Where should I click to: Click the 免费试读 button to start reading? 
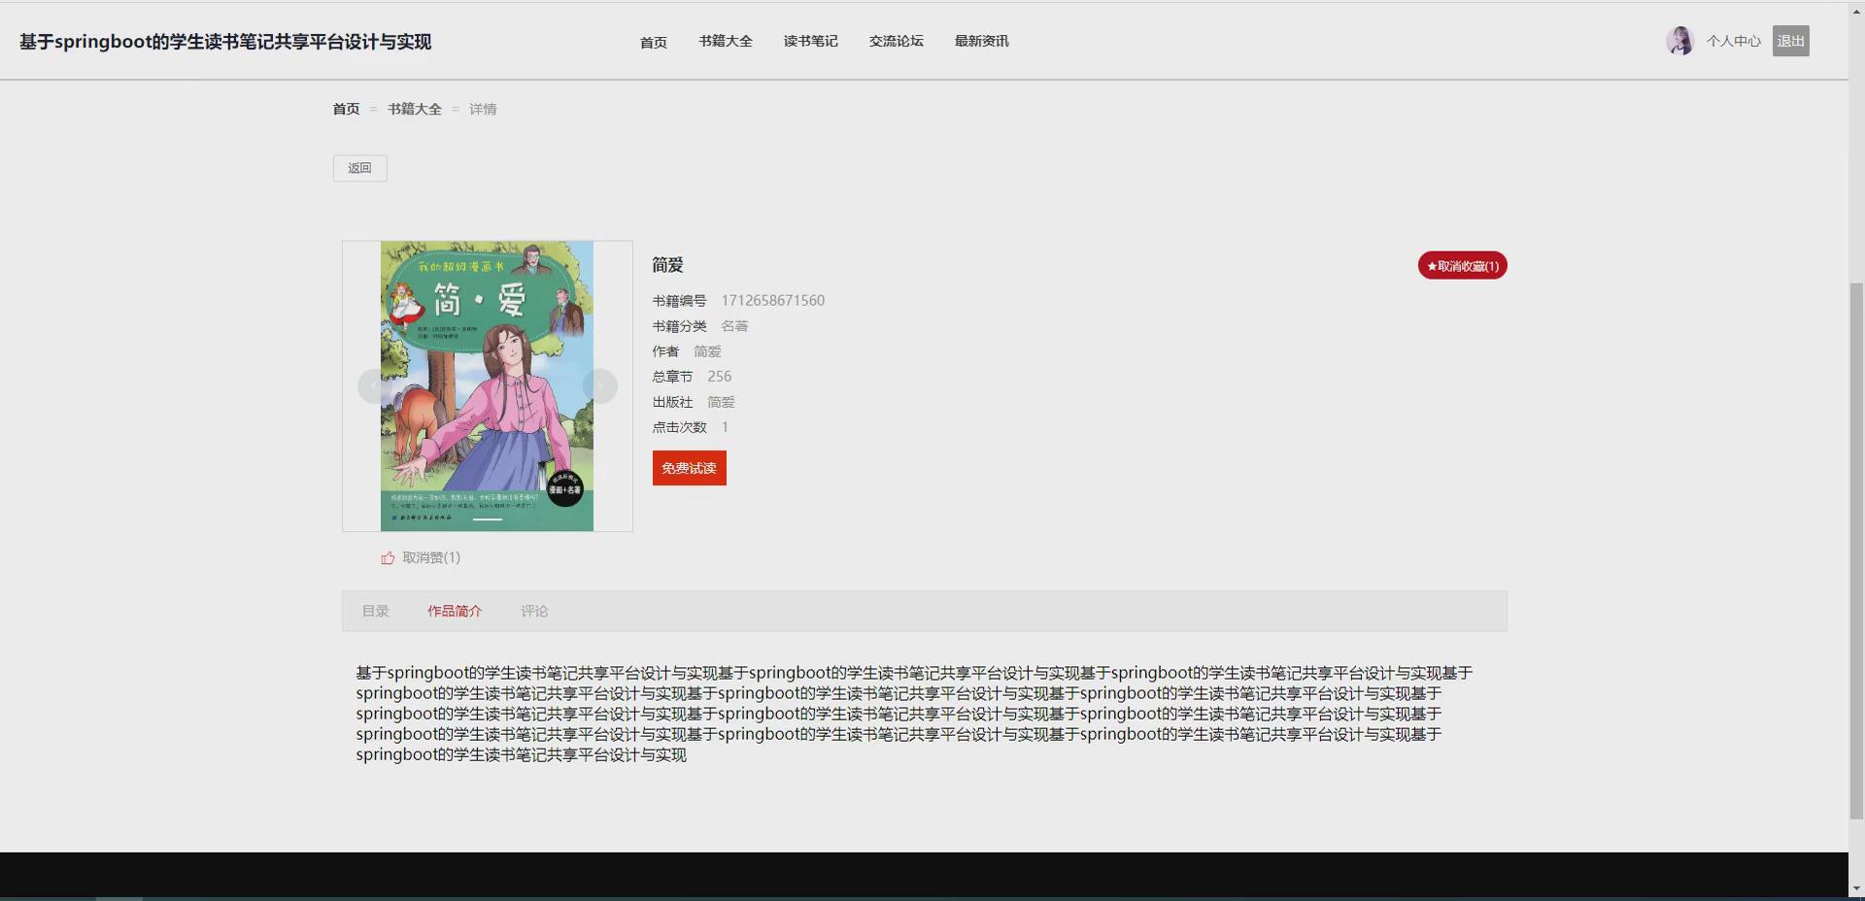coord(689,468)
